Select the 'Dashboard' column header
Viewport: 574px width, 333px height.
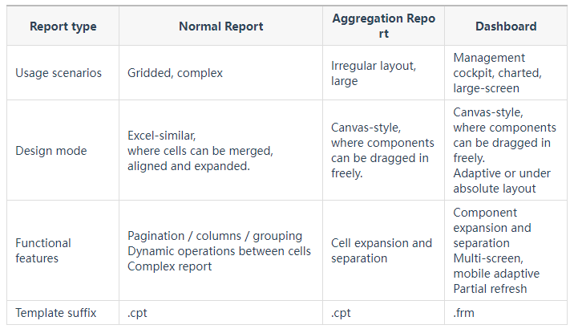506,26
